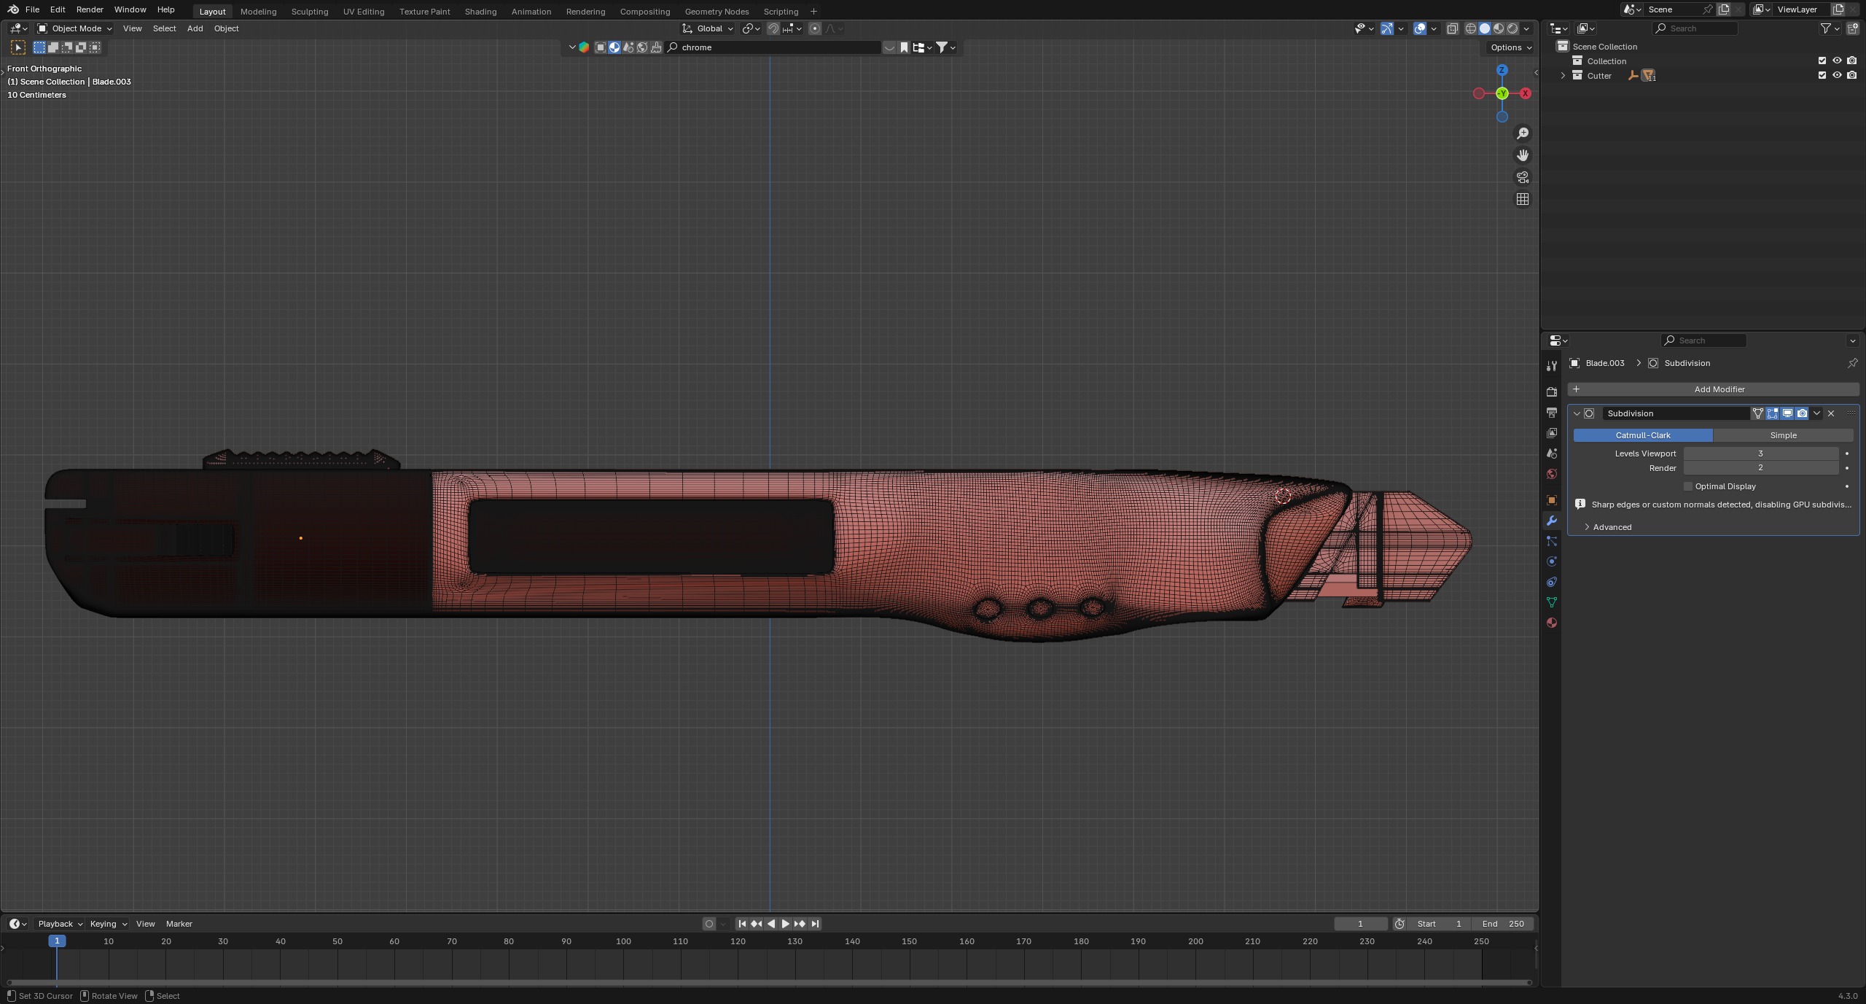Hide the Collection row in viewport via its eye icon
Viewport: 1866px width, 1004px height.
point(1837,61)
